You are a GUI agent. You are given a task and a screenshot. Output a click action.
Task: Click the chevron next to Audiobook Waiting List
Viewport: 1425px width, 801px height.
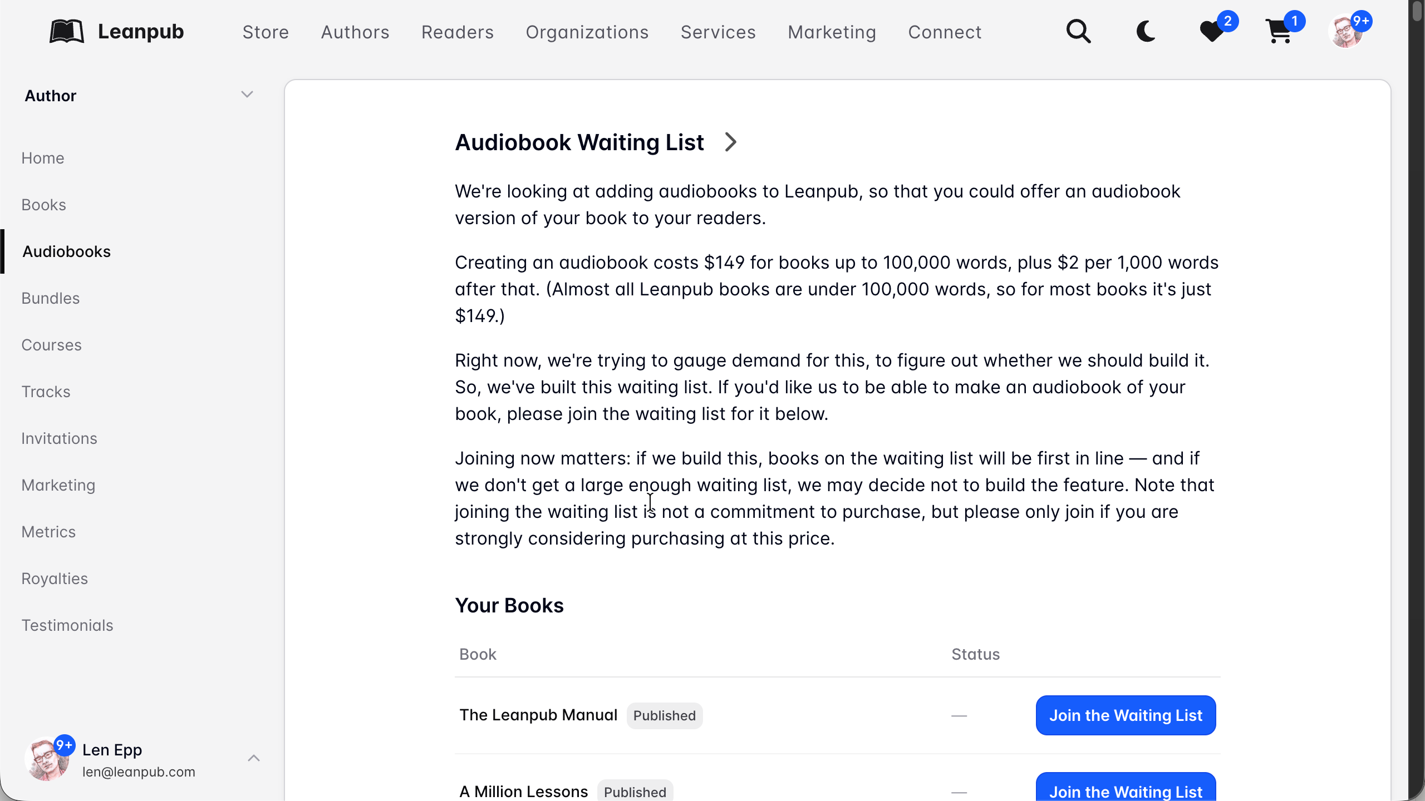point(731,142)
